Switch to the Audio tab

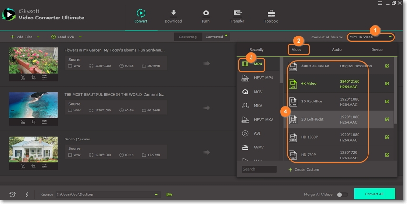(x=337, y=49)
